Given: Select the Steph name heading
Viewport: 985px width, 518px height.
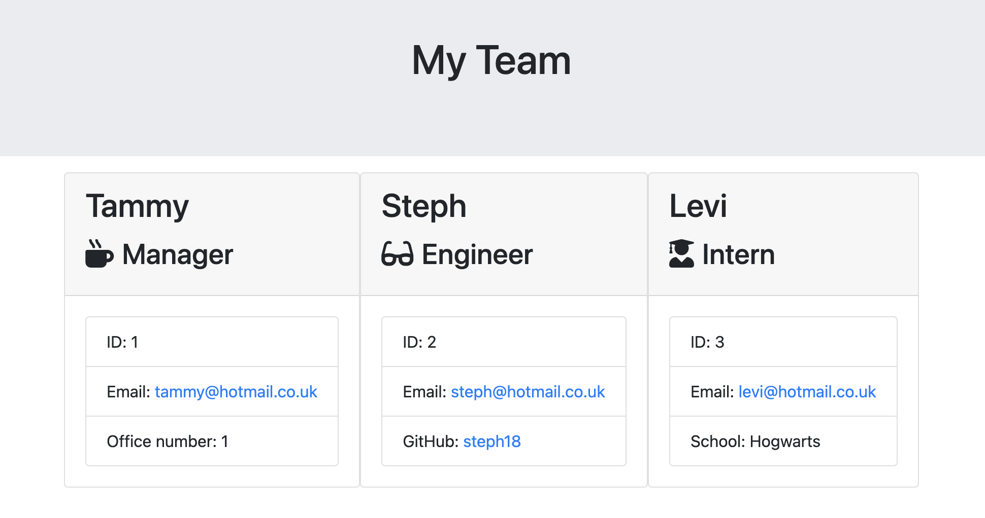Looking at the screenshot, I should [424, 207].
